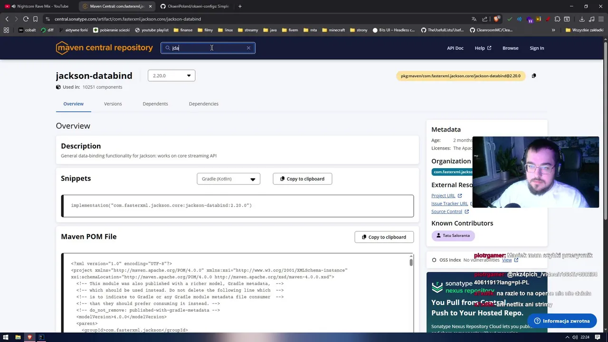608x342 pixels.
Task: Click the blue sound-waves extension icon
Action: (x=519, y=19)
